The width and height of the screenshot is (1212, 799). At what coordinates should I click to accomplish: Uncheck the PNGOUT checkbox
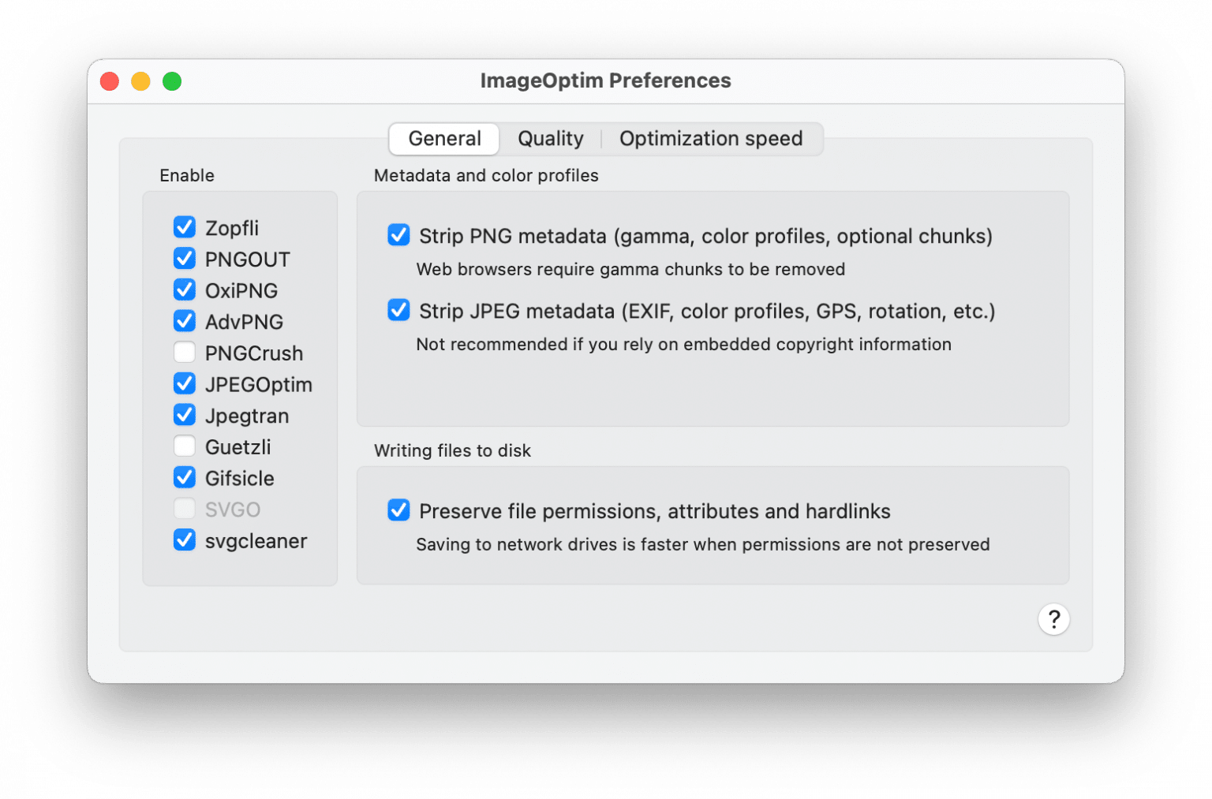[x=185, y=259]
